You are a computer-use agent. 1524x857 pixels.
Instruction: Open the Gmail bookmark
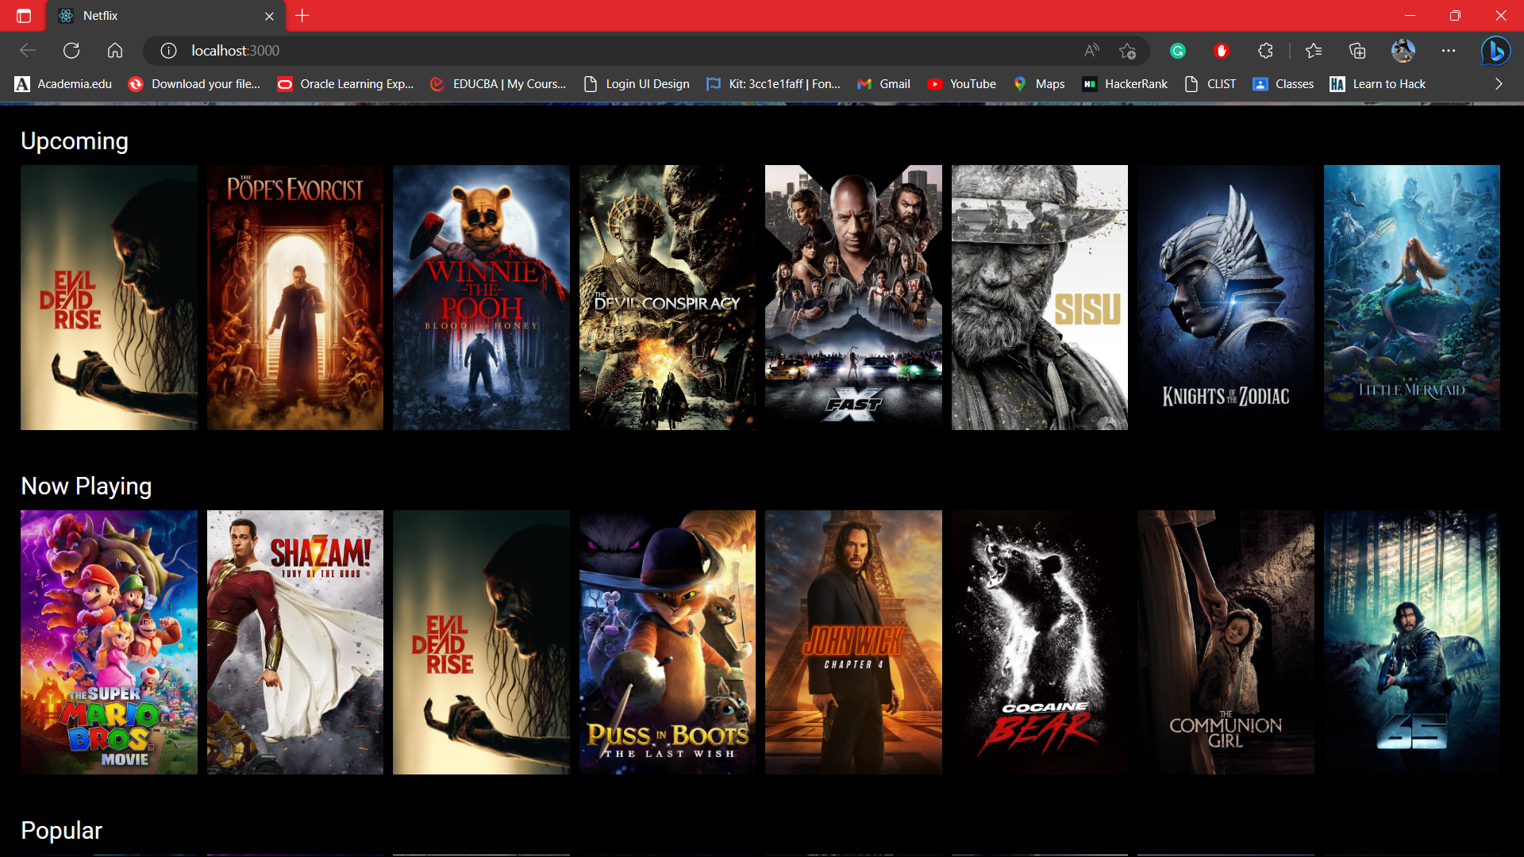(883, 83)
